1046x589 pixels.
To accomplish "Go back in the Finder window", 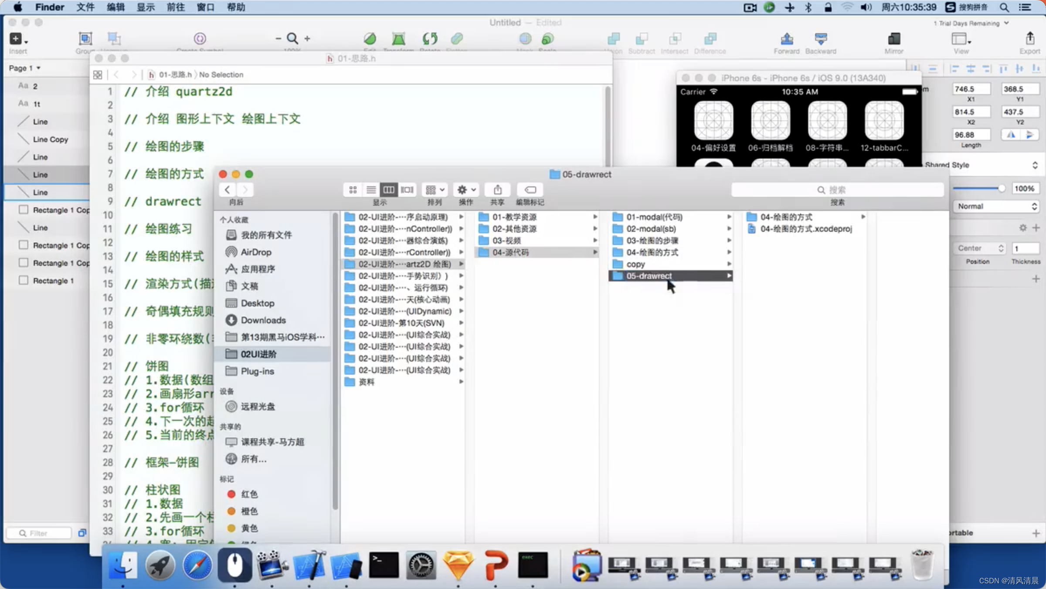I will click(227, 190).
